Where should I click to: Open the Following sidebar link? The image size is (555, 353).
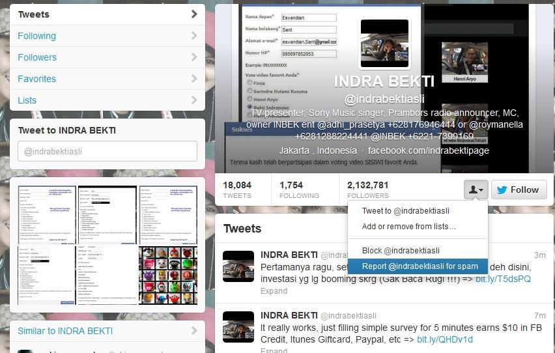point(107,36)
